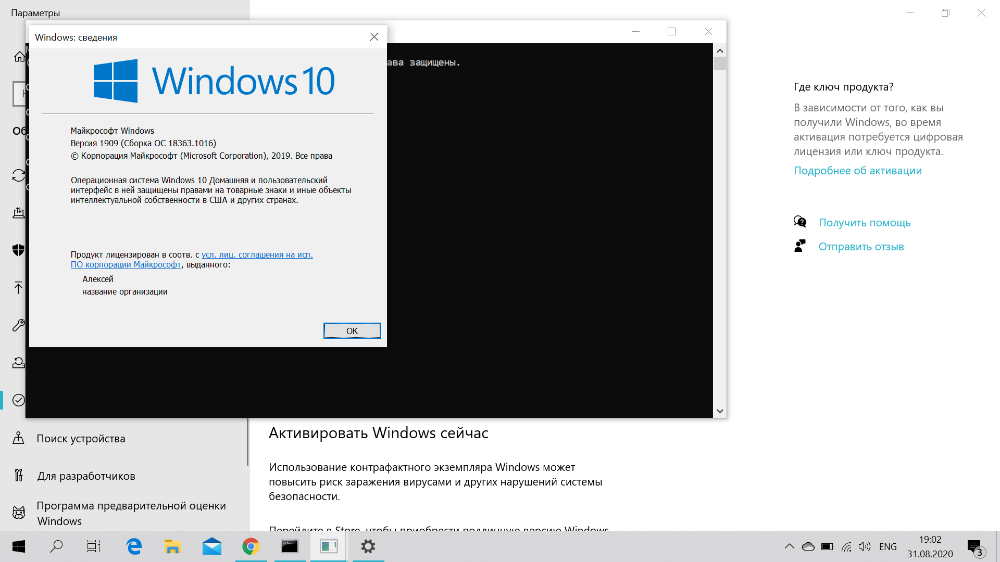Switch input language ENG indicator
The height and width of the screenshot is (562, 1000).
(888, 546)
